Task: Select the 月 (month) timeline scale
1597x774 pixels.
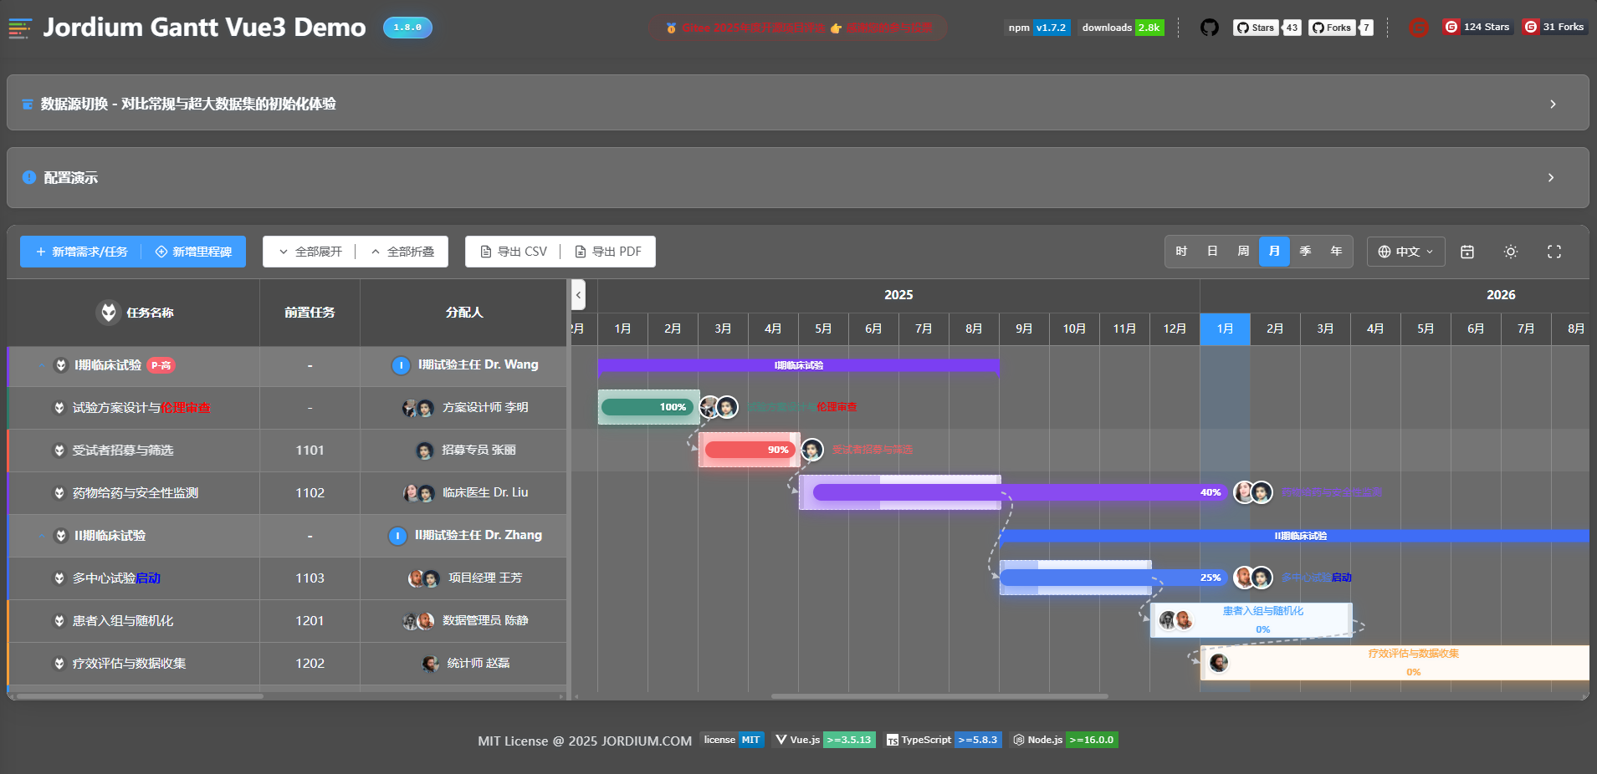Action: coord(1274,252)
